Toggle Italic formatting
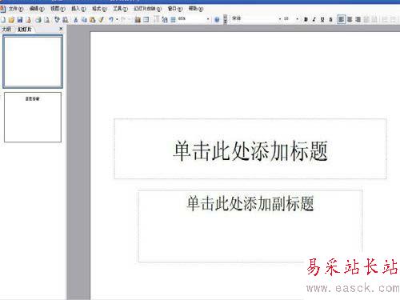400x300 pixels. click(x=314, y=19)
